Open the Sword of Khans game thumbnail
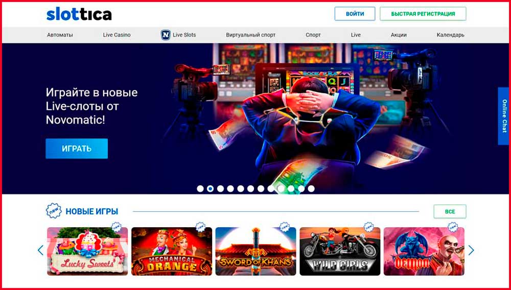Image resolution: width=511 pixels, height=290 pixels. tap(256, 251)
